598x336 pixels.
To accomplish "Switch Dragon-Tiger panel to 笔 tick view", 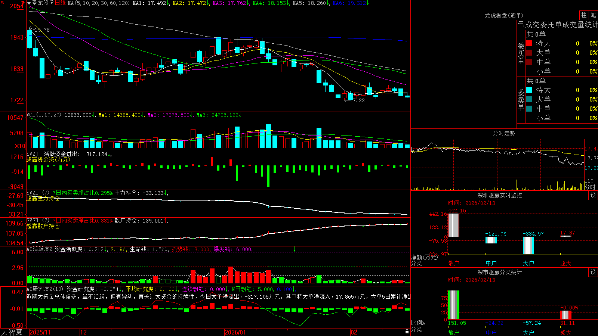I will [593, 15].
